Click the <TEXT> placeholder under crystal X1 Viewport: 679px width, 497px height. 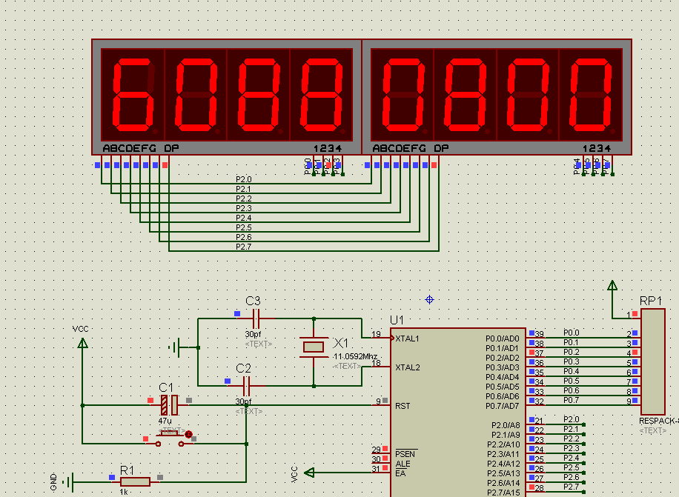pyautogui.click(x=347, y=366)
